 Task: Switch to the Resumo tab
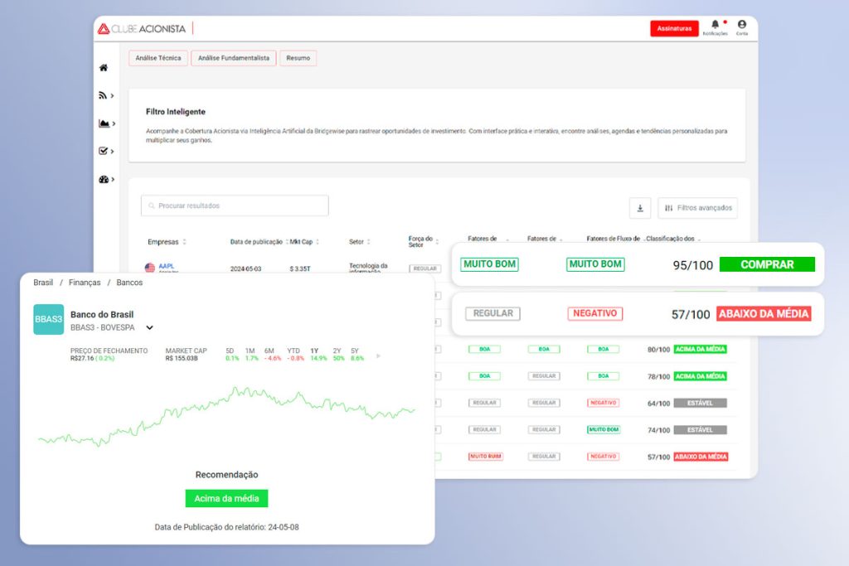(298, 58)
